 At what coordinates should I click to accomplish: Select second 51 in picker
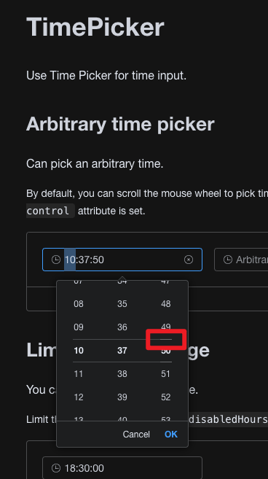[x=166, y=373]
